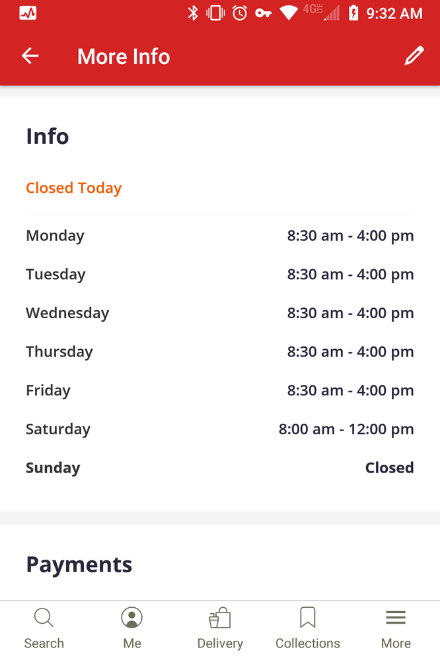Image resolution: width=440 pixels, height=660 pixels.
Task: Open the Delivery tab
Action: [x=220, y=628]
